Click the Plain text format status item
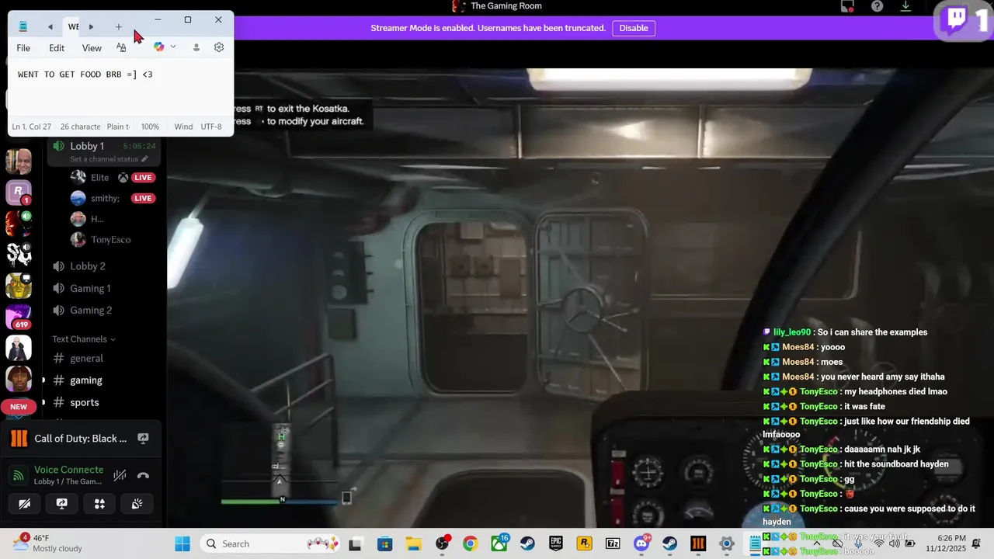 pyautogui.click(x=118, y=127)
